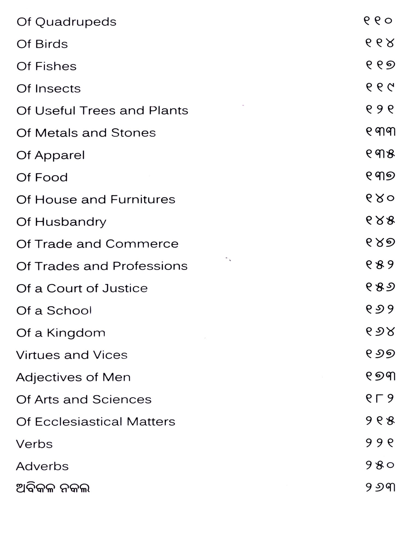Open the "Of a School" entry

tap(54, 311)
